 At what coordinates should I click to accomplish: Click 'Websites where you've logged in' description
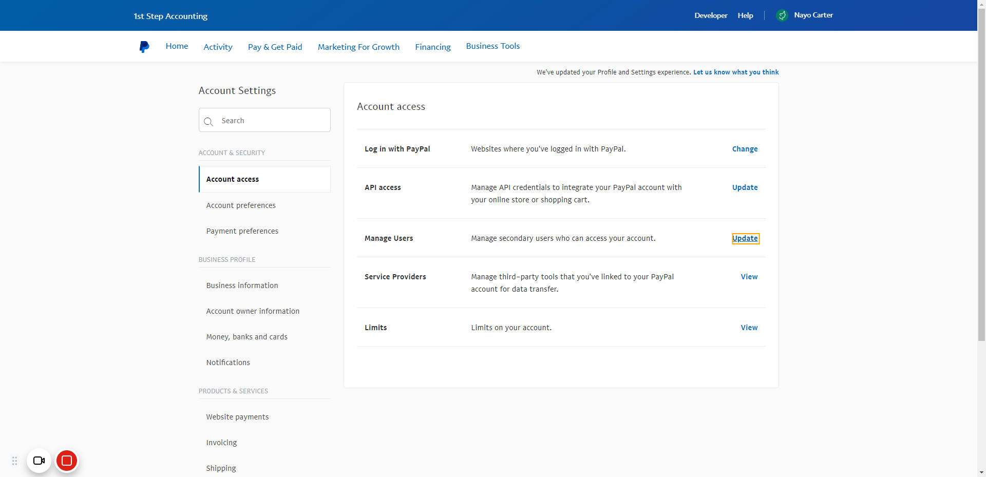click(548, 149)
